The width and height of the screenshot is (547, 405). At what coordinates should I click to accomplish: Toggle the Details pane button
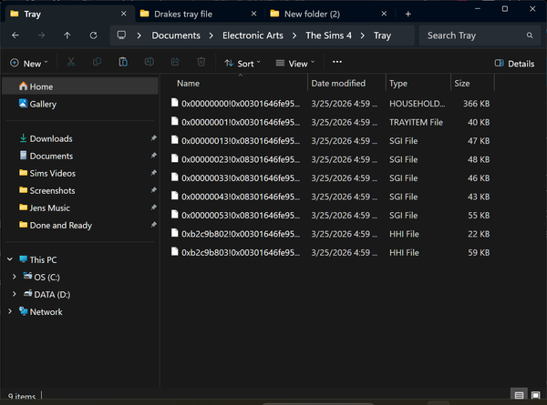coord(514,64)
